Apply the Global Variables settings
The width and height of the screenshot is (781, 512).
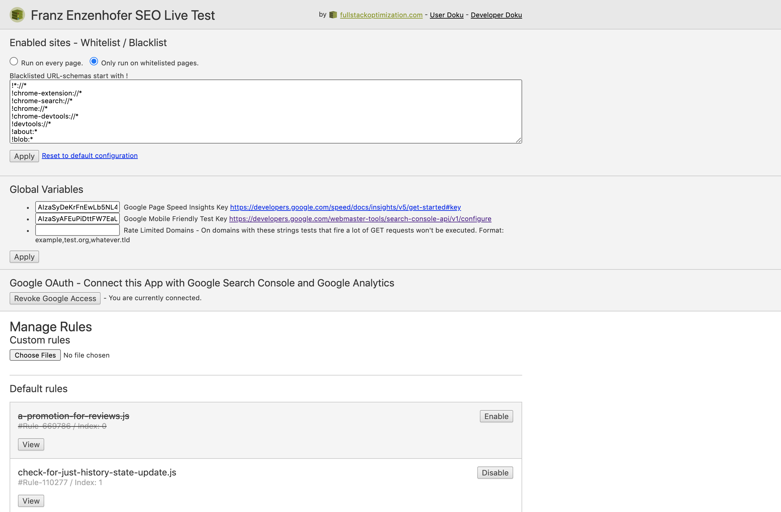pyautogui.click(x=24, y=256)
